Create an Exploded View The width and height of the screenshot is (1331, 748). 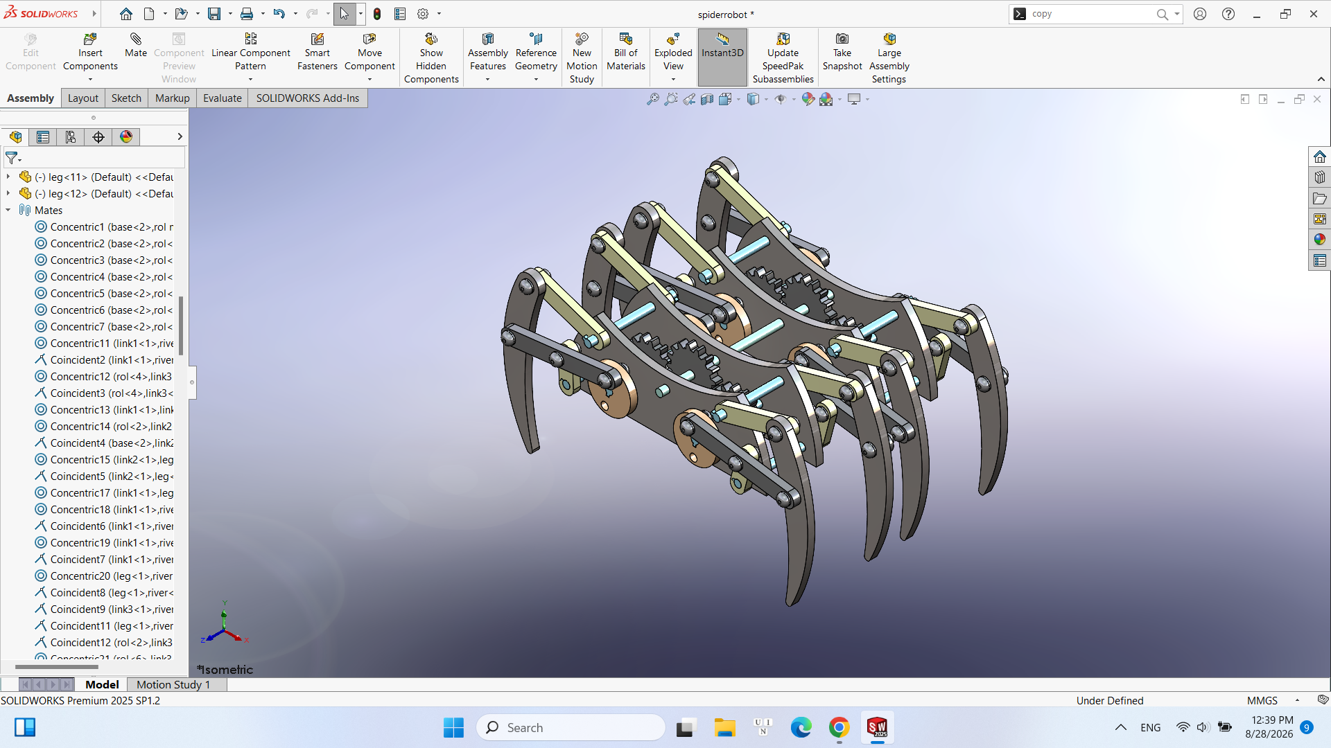[673, 52]
